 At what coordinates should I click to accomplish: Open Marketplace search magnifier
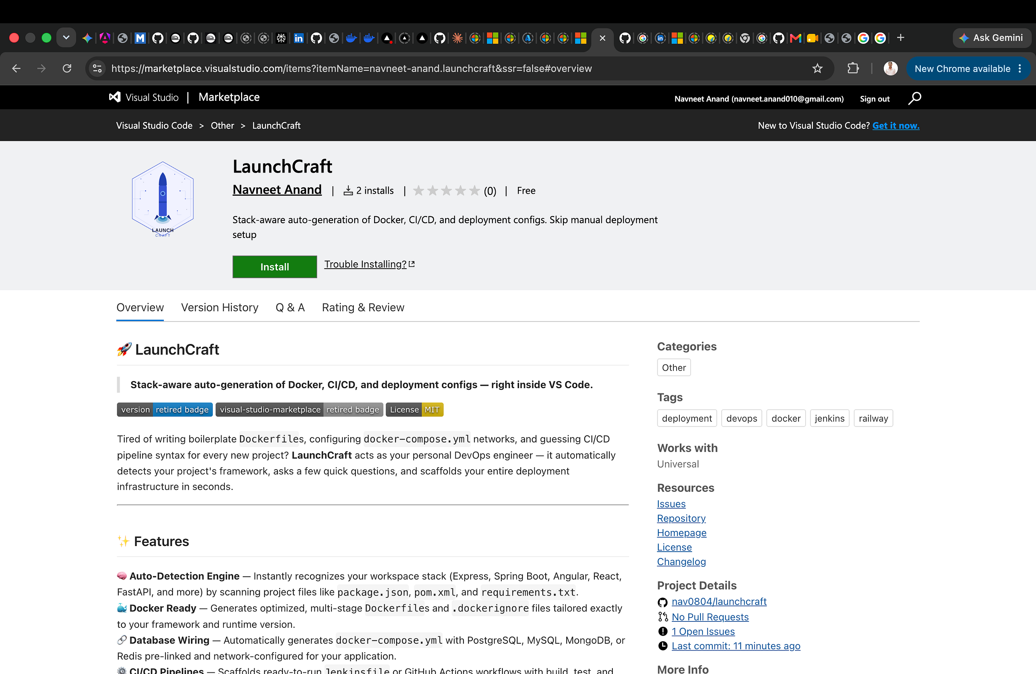pos(914,98)
